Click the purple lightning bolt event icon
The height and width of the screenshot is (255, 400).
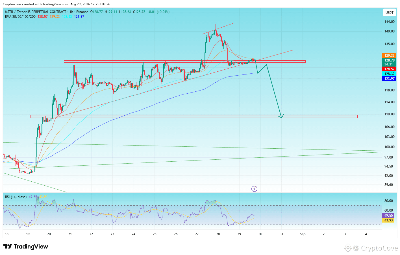click(254, 189)
